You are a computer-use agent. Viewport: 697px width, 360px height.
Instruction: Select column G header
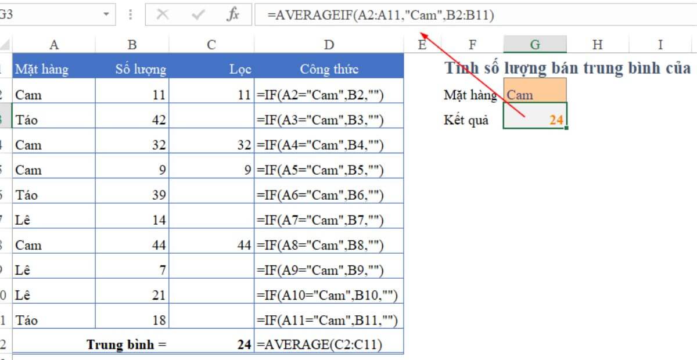point(535,44)
